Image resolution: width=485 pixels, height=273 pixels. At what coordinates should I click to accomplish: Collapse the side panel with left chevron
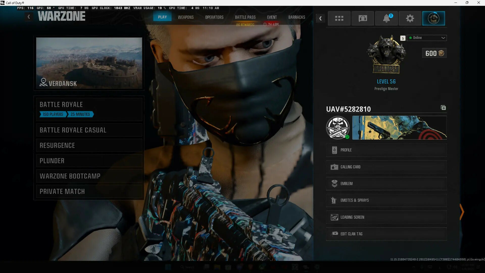click(320, 18)
